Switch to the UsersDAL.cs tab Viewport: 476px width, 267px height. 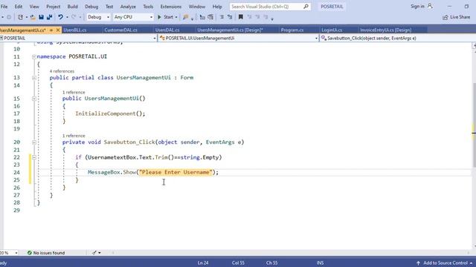click(x=167, y=30)
